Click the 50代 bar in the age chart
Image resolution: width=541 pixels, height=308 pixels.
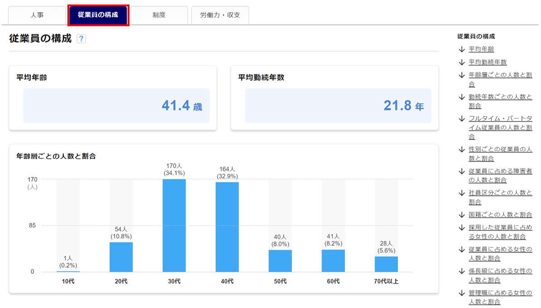tap(280, 261)
